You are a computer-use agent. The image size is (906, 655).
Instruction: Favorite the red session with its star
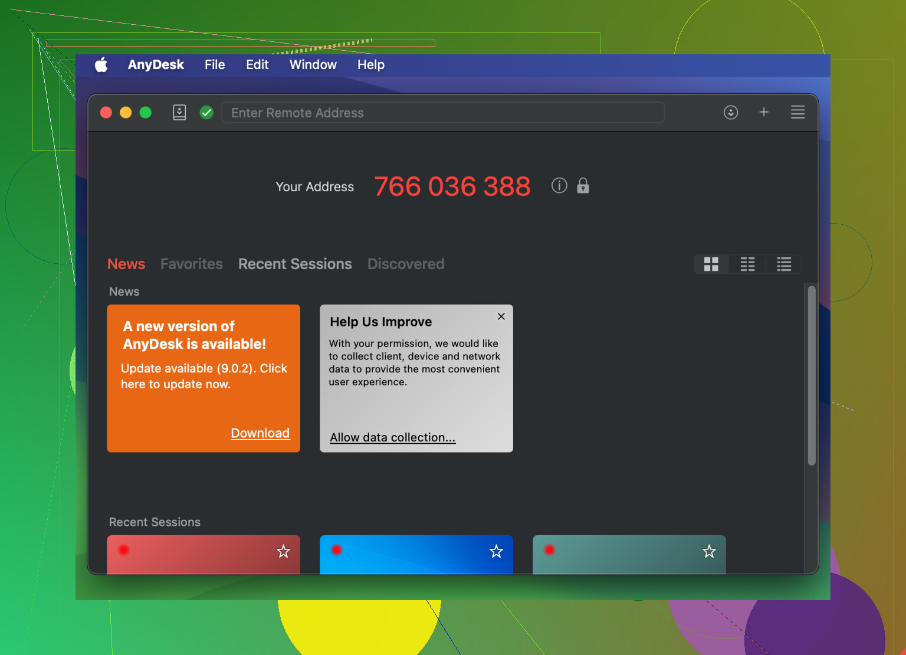tap(284, 551)
